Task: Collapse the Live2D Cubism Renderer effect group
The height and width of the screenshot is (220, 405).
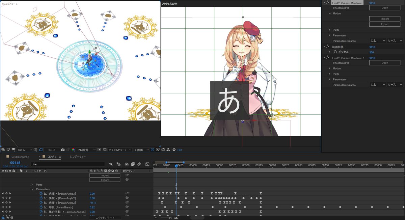Action: click(x=324, y=2)
